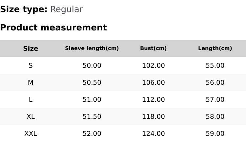The height and width of the screenshot is (142, 246).
Task: Select the M size row label
Action: pos(31,82)
